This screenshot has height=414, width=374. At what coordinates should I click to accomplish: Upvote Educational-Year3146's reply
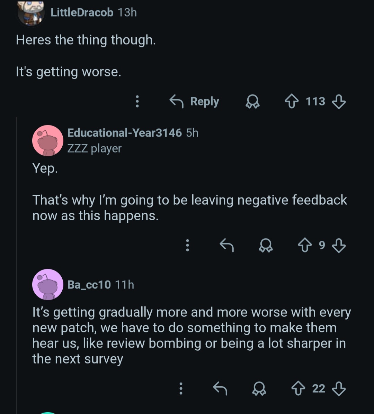(x=305, y=245)
